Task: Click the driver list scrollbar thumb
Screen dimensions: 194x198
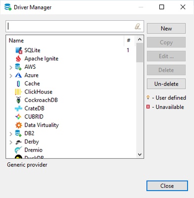Action: coord(140,52)
